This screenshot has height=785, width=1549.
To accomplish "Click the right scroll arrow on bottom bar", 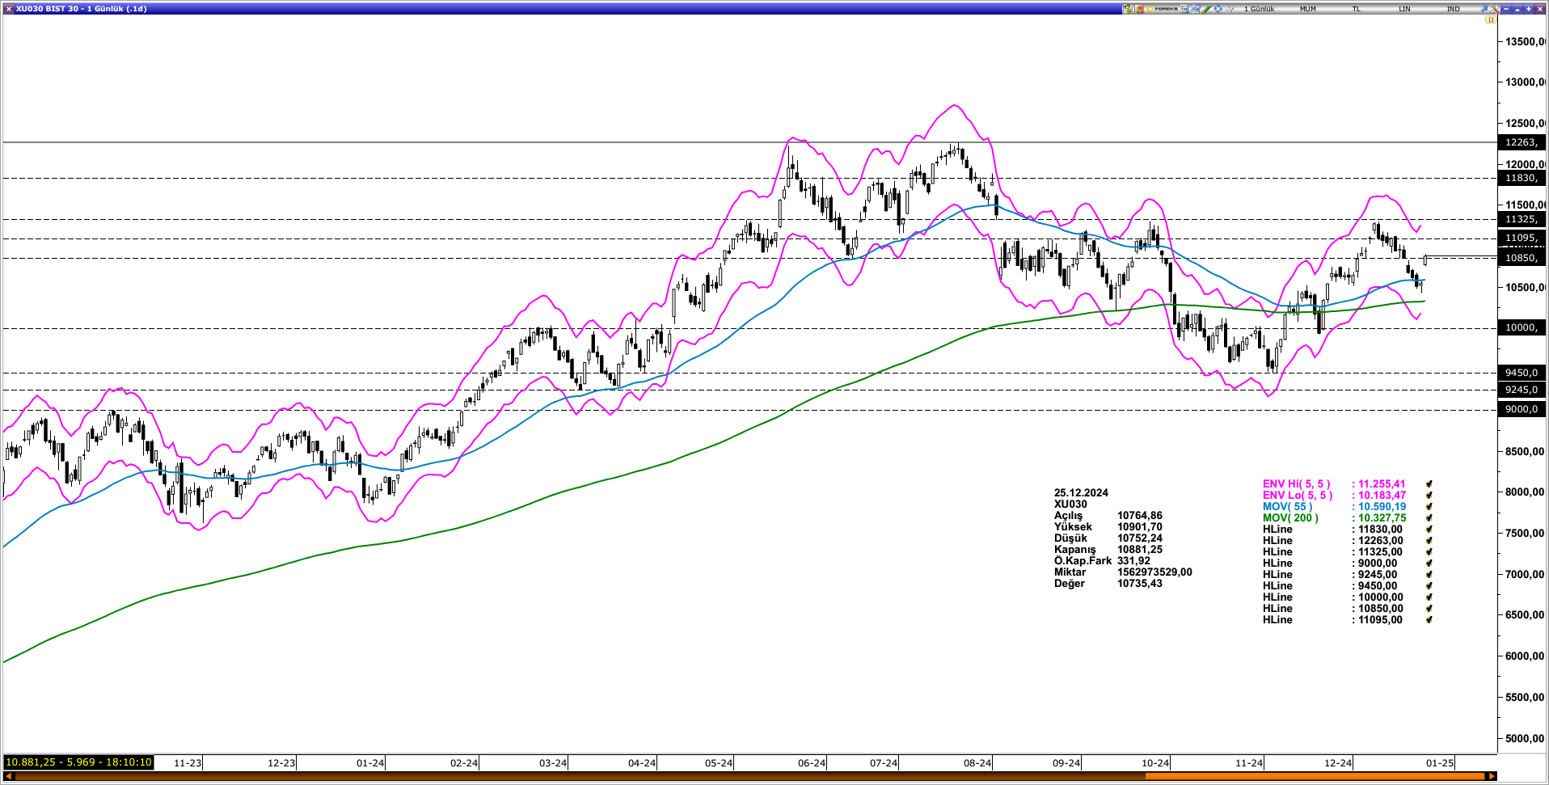I will (1492, 776).
